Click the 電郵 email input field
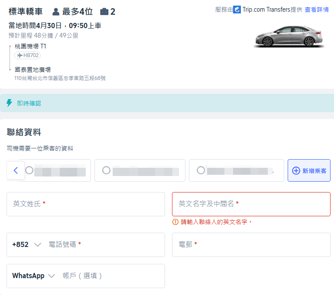 tap(251, 245)
